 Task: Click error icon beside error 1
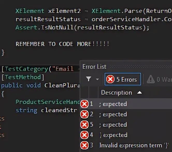pos(84,104)
